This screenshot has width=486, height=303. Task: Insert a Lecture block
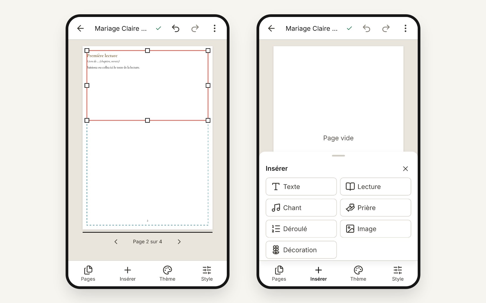coord(376,186)
